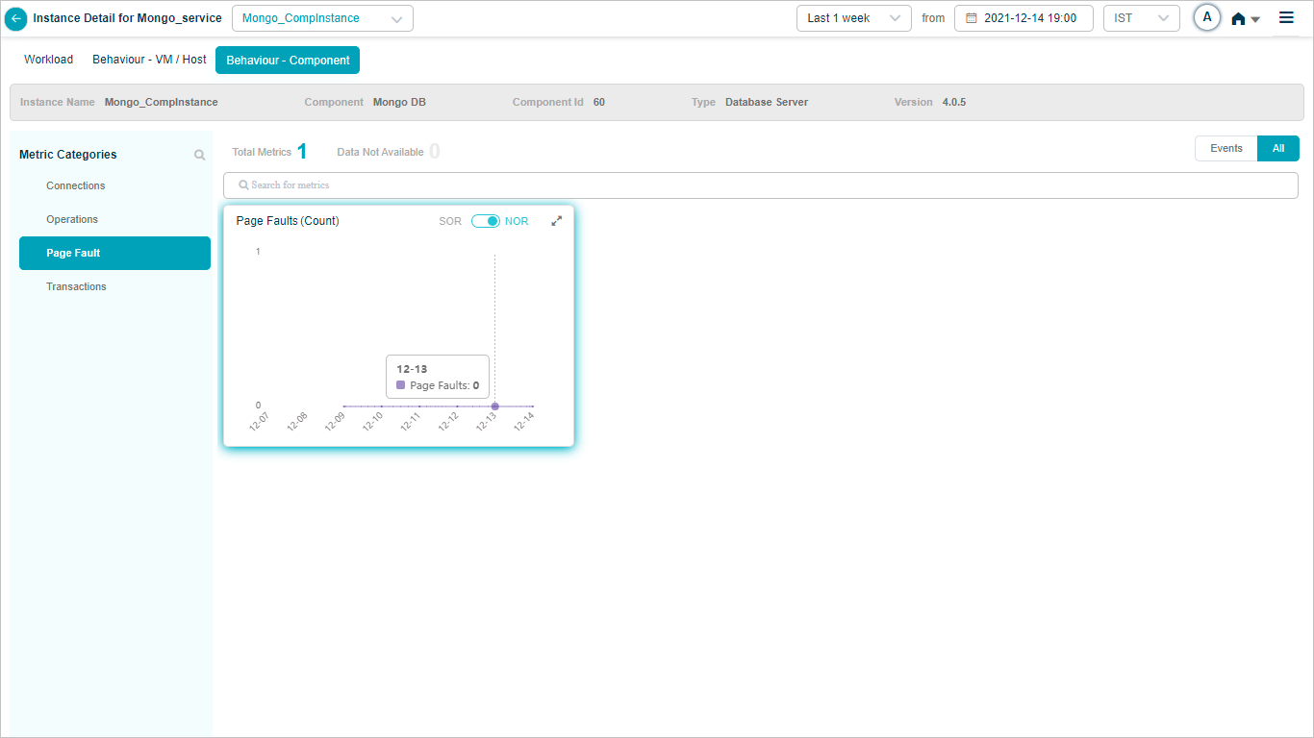This screenshot has width=1314, height=738.
Task: Select the Connections category
Action: point(76,186)
